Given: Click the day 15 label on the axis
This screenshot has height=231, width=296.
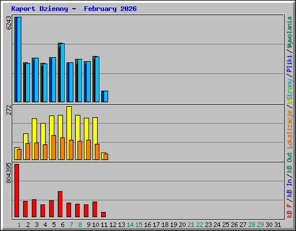Looking at the screenshot, I should click(x=139, y=225).
